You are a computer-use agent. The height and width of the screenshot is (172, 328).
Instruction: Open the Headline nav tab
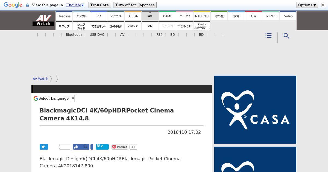click(x=64, y=16)
